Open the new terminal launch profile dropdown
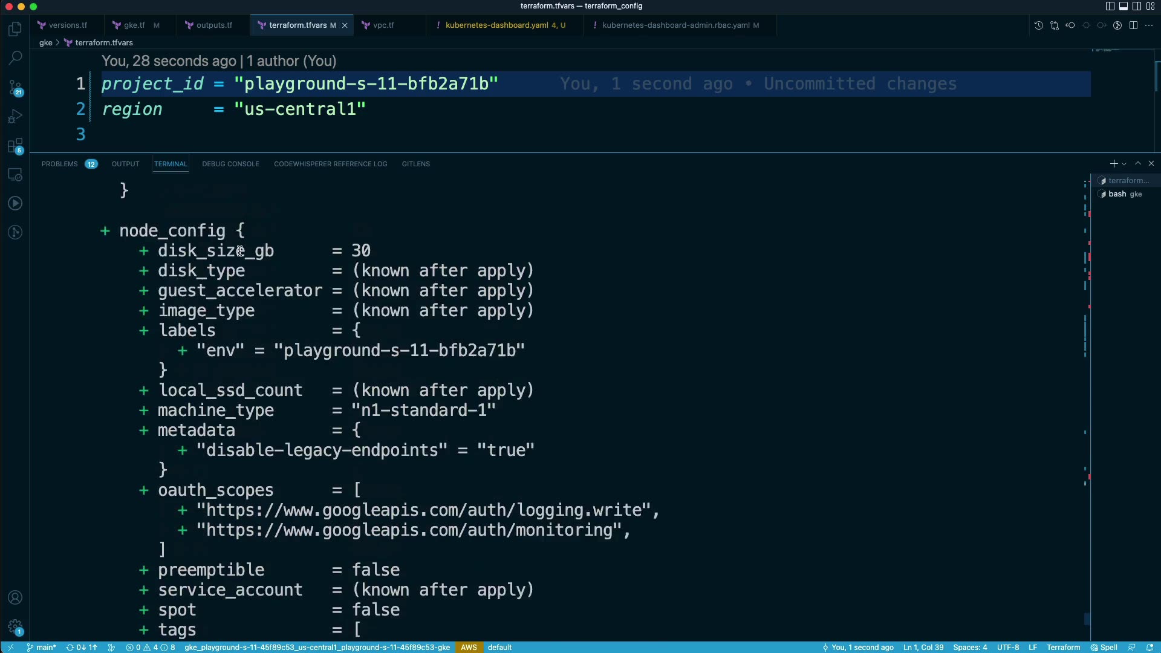Screen dimensions: 1161x653 pos(1124,164)
